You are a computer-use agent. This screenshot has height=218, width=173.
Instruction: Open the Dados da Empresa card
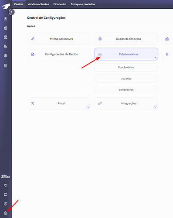(126, 39)
